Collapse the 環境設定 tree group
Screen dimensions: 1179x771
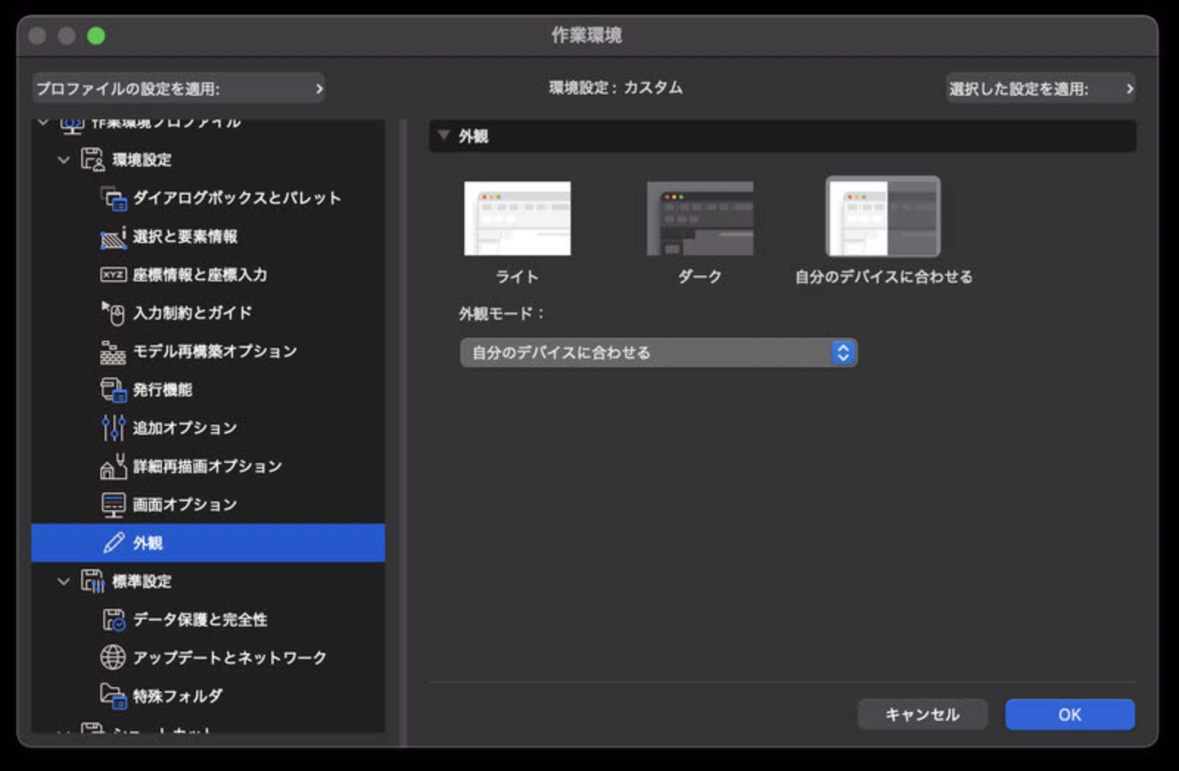point(64,159)
